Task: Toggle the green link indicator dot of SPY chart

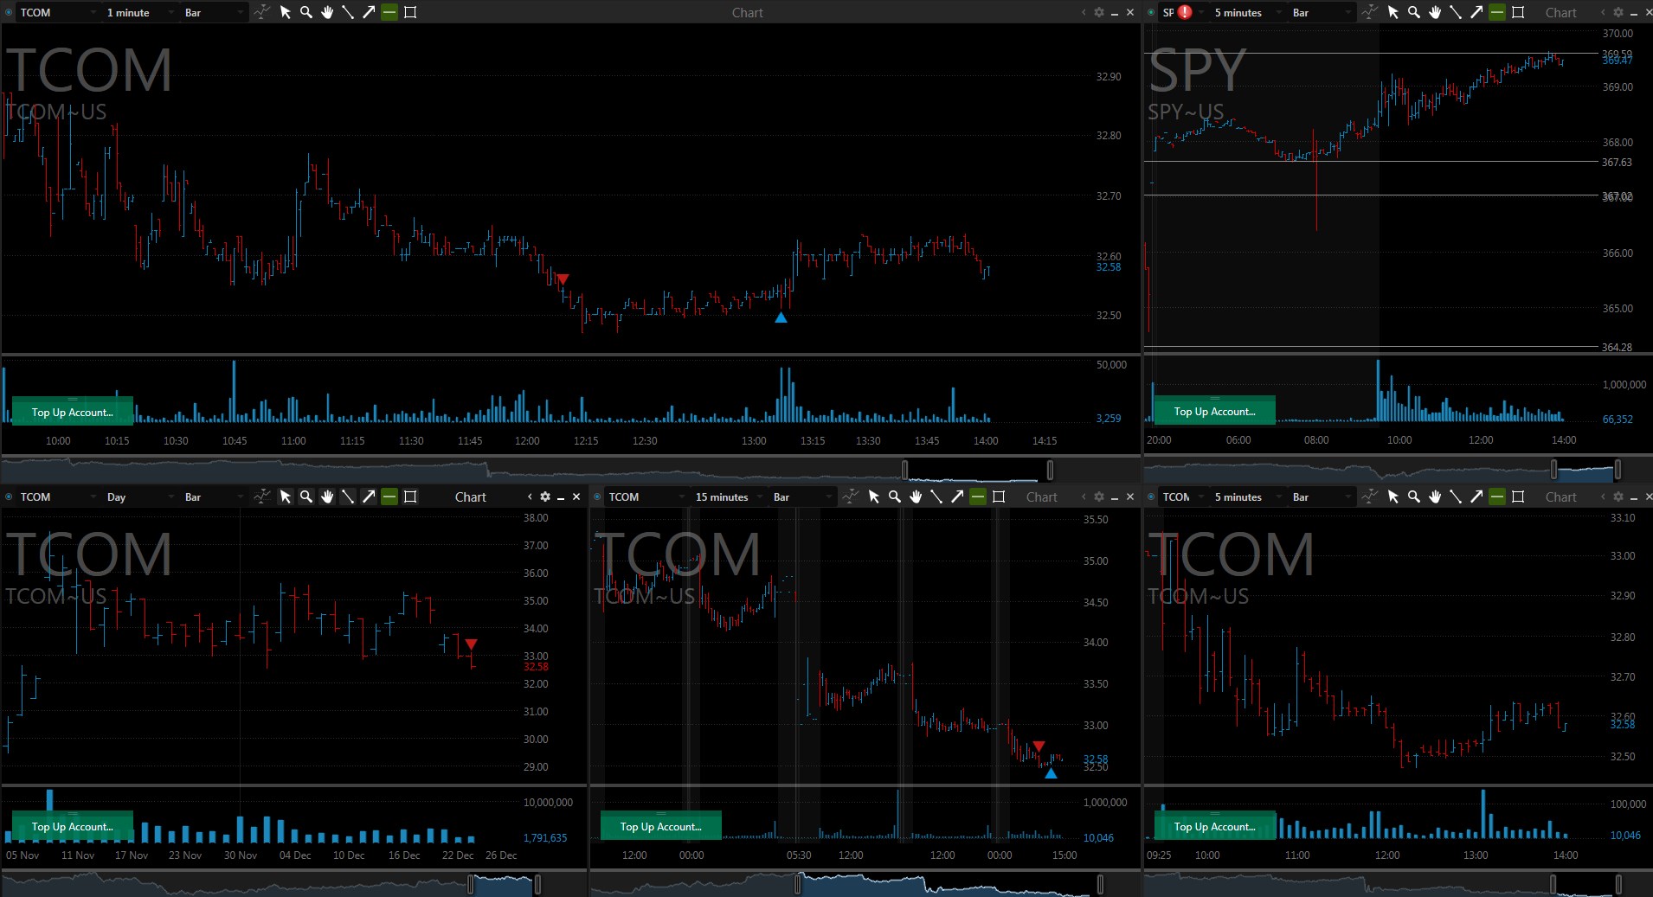Action: coord(1151,12)
